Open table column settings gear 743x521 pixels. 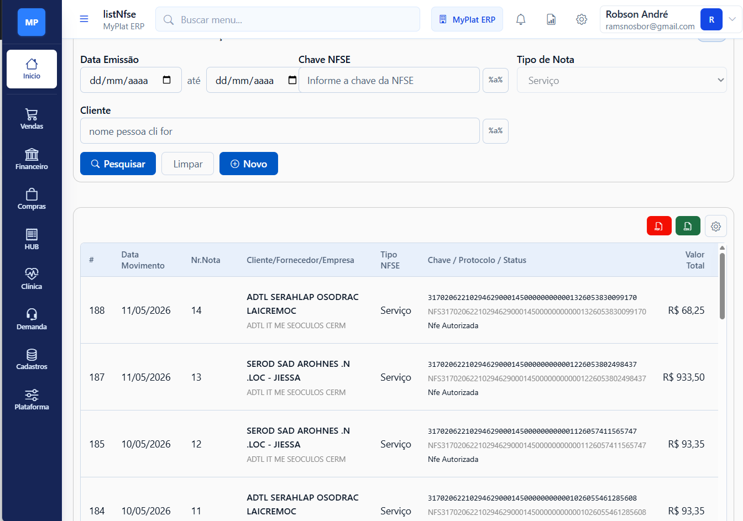pos(716,226)
